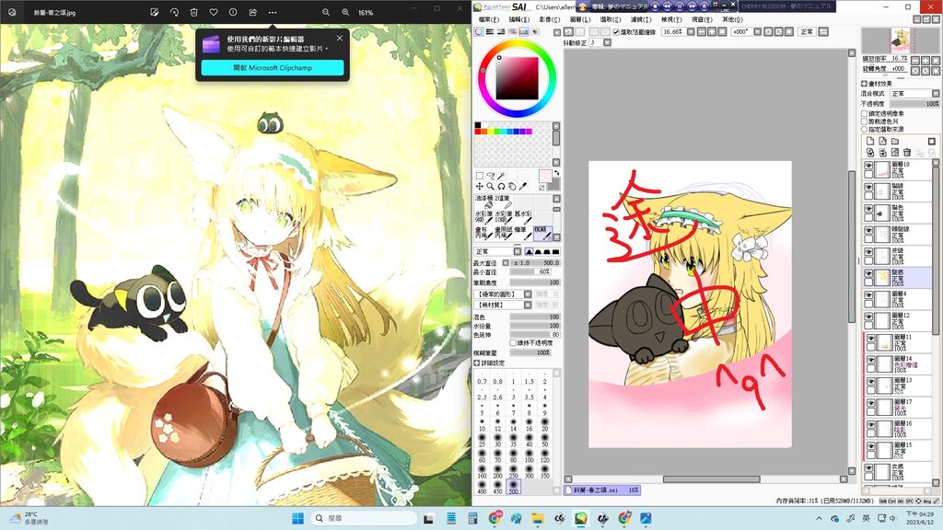
Task: Open the 影像 menu in SAI
Action: tap(550, 20)
